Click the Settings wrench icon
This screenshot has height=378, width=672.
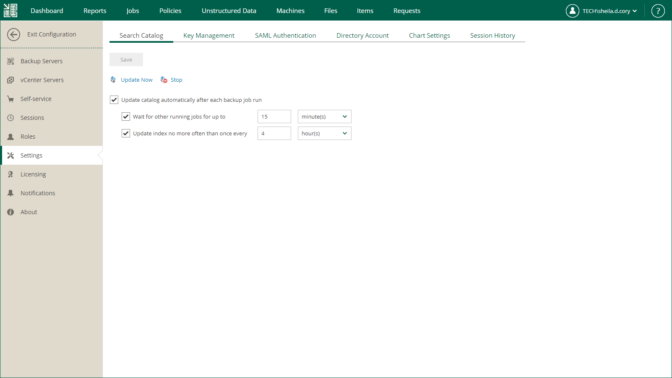(x=10, y=155)
